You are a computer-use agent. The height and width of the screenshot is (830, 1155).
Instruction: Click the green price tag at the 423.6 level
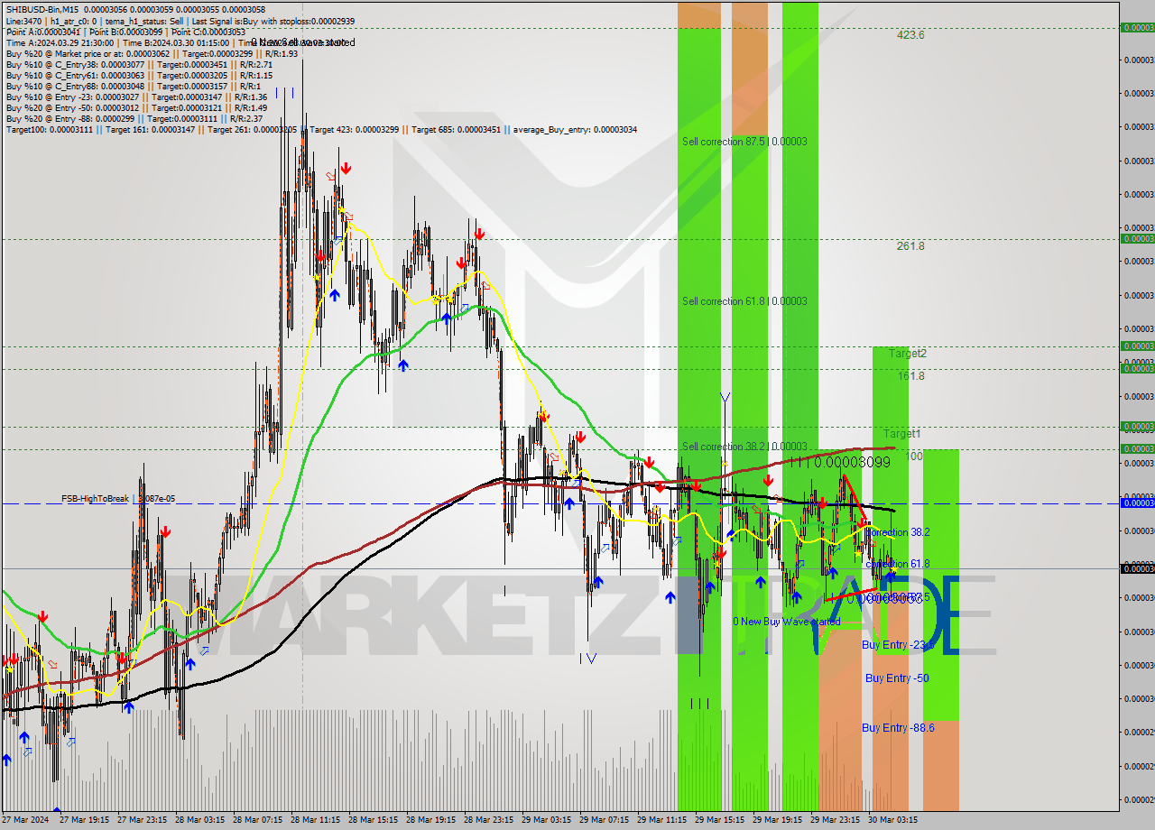1137,28
